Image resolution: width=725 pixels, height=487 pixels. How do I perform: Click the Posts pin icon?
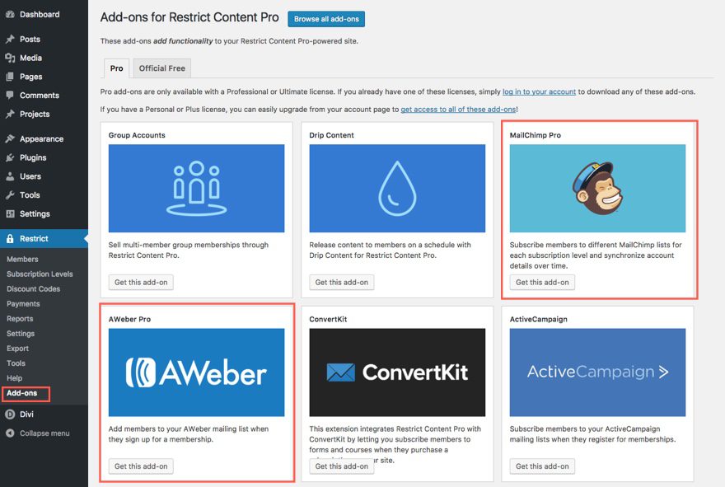10,39
